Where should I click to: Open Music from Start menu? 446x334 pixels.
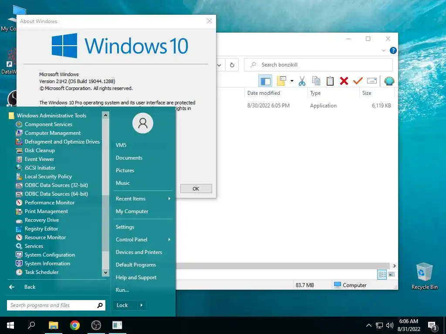(x=123, y=183)
